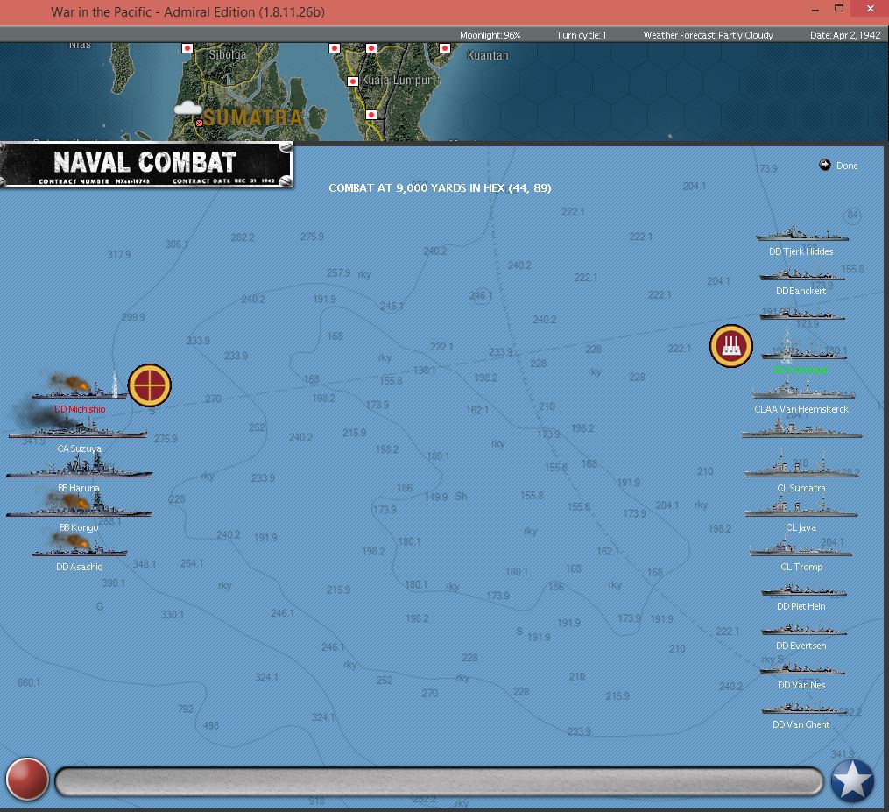Click the Japanese base marker left of Sibolga

pos(187,48)
